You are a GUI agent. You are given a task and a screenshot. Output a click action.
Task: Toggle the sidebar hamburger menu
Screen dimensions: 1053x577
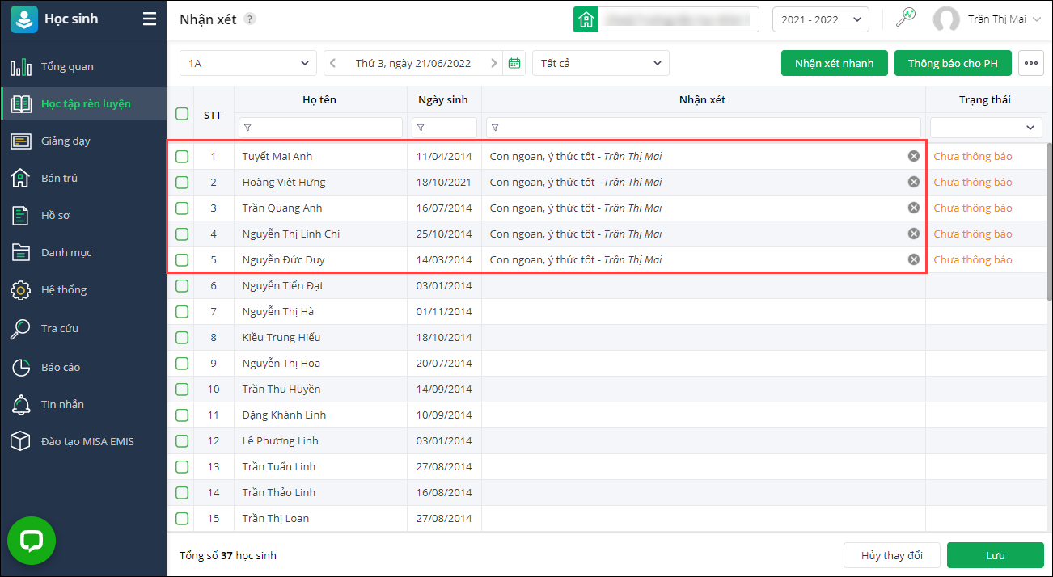(x=150, y=19)
